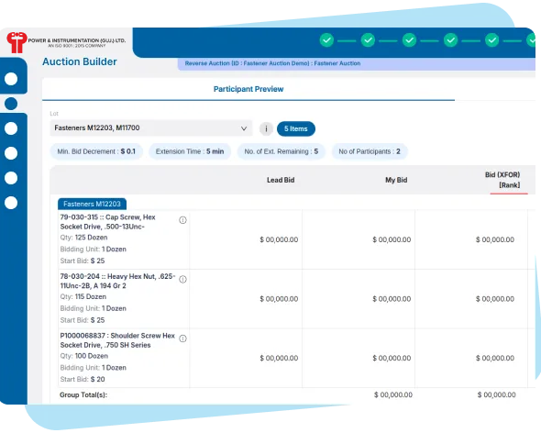Click the Shoulder Screw Hex Socket Drive item name
Image resolution: width=541 pixels, height=433 pixels.
click(x=117, y=340)
